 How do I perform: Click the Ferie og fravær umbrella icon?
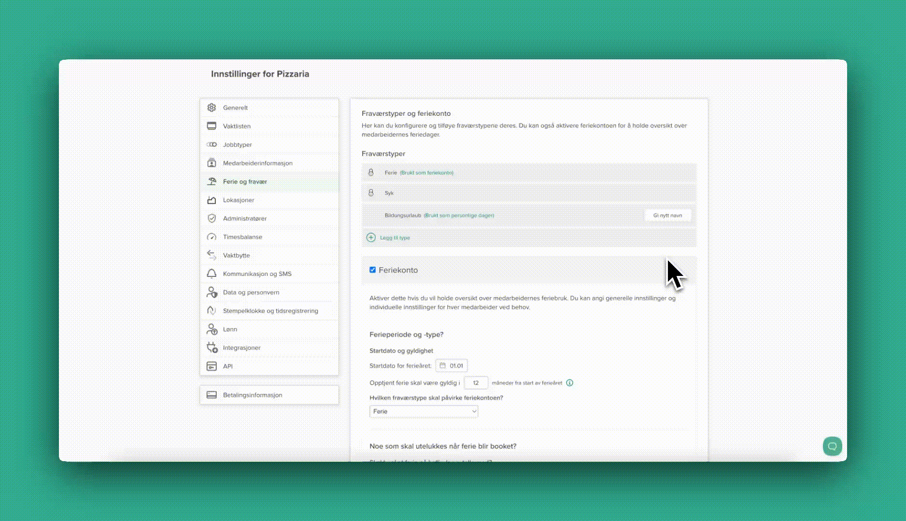pyautogui.click(x=212, y=181)
